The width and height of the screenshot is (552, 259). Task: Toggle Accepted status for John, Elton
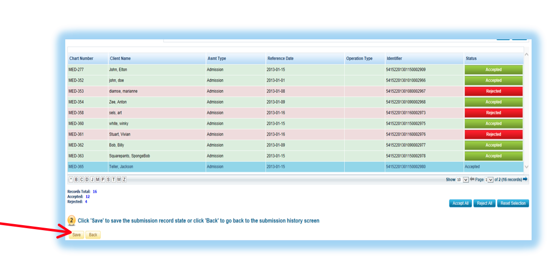coord(493,70)
